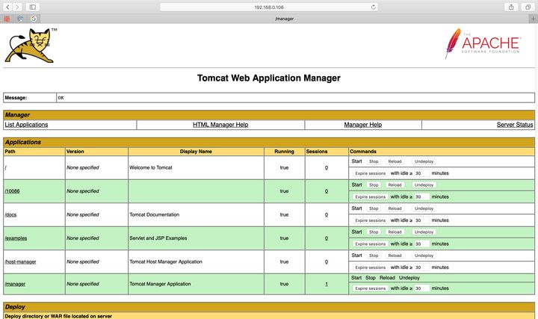Click the Apache Software Foundation logo
The width and height of the screenshot is (538, 319).
pyautogui.click(x=483, y=44)
